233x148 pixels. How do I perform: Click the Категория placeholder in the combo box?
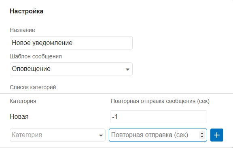[27, 135]
